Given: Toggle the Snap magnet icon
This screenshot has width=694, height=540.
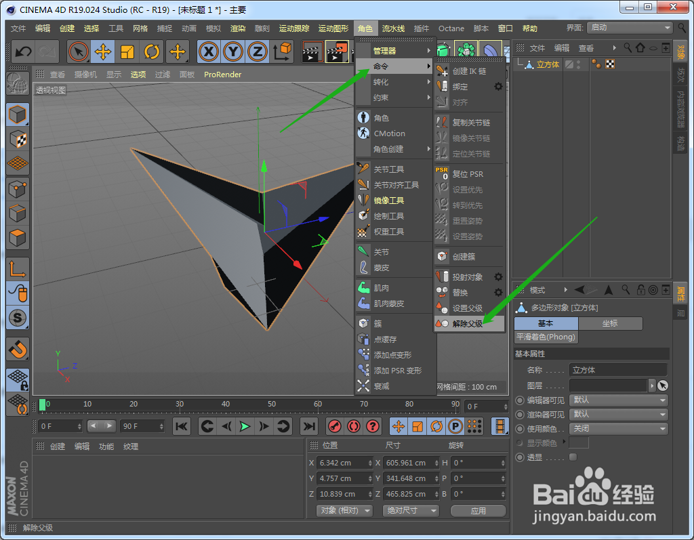Looking at the screenshot, I should pos(18,349).
